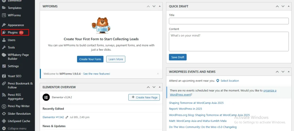This screenshot has width=294, height=131.
Task: Click the Penci Bookmark paperclip icon
Action: click(4, 84)
